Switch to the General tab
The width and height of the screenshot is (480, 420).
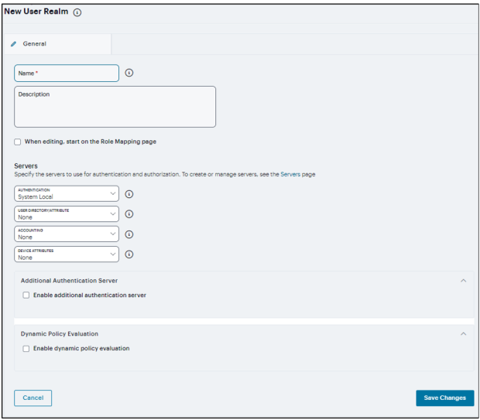[34, 44]
